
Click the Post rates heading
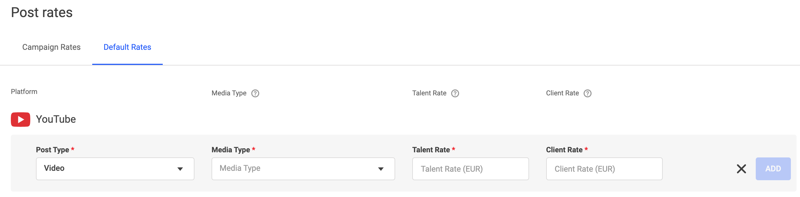coord(42,13)
